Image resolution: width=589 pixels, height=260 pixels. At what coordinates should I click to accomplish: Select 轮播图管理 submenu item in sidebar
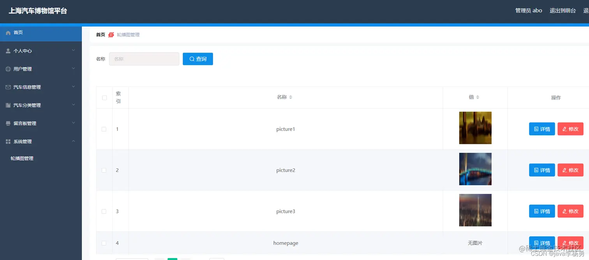[22, 158]
